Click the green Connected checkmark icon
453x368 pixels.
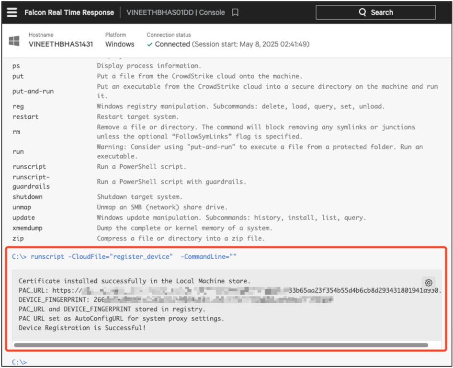[150, 45]
